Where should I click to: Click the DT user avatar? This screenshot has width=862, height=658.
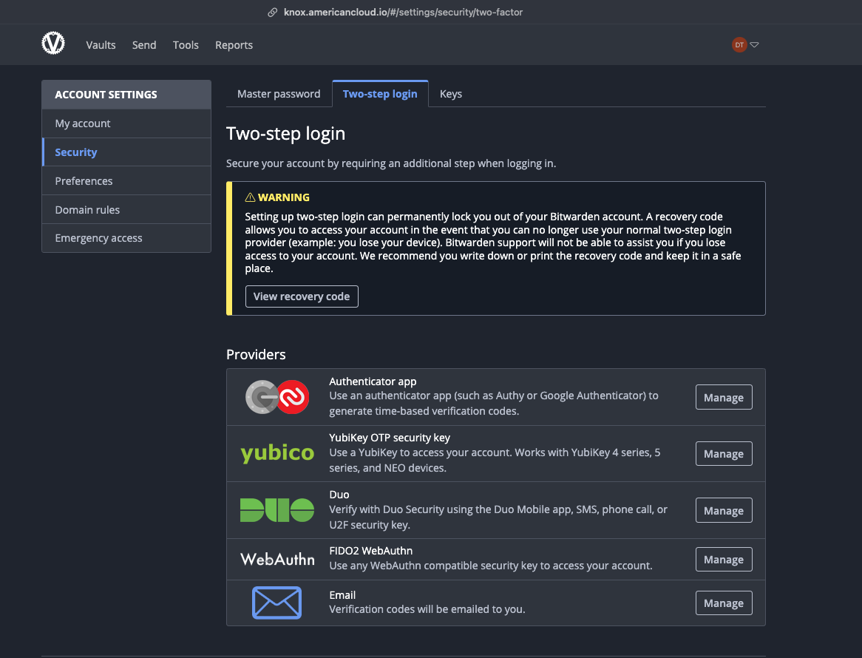tap(739, 45)
